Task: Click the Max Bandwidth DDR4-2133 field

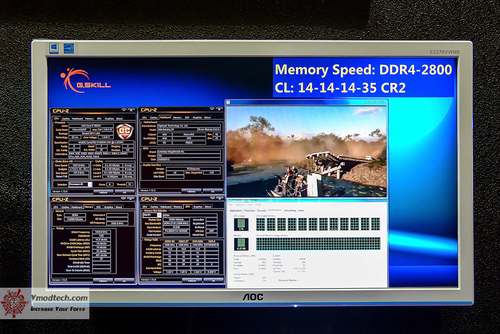Action: [x=176, y=223]
